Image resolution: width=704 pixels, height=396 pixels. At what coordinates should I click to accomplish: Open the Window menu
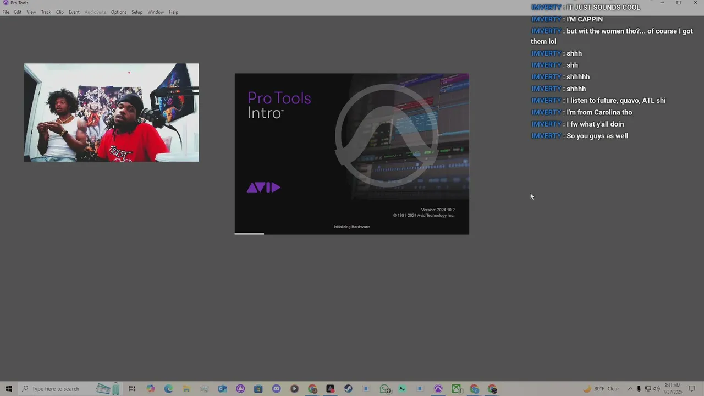[156, 12]
